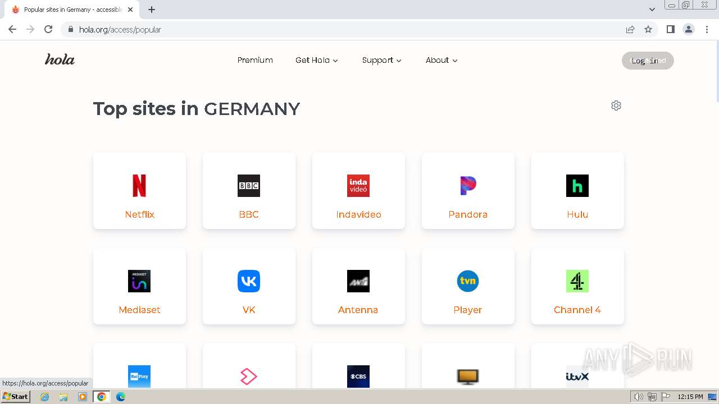Select the Popular sites in Germany tab
719x404 pixels.
point(72,10)
